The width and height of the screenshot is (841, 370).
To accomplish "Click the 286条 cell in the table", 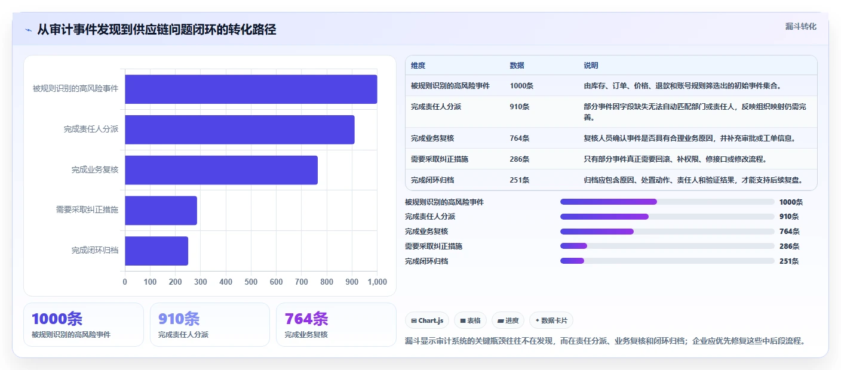I will pyautogui.click(x=520, y=159).
